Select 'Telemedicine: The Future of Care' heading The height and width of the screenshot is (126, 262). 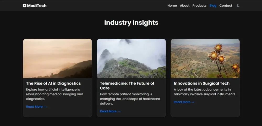(127, 86)
